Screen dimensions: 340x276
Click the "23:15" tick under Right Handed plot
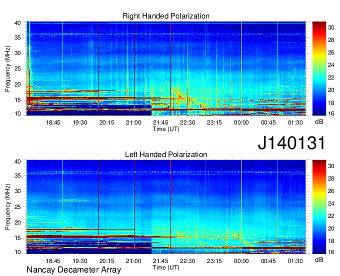coord(214,122)
